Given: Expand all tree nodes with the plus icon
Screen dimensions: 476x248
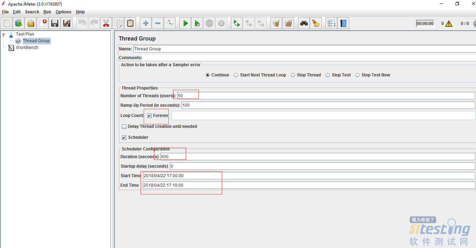Looking at the screenshot, I should point(146,24).
